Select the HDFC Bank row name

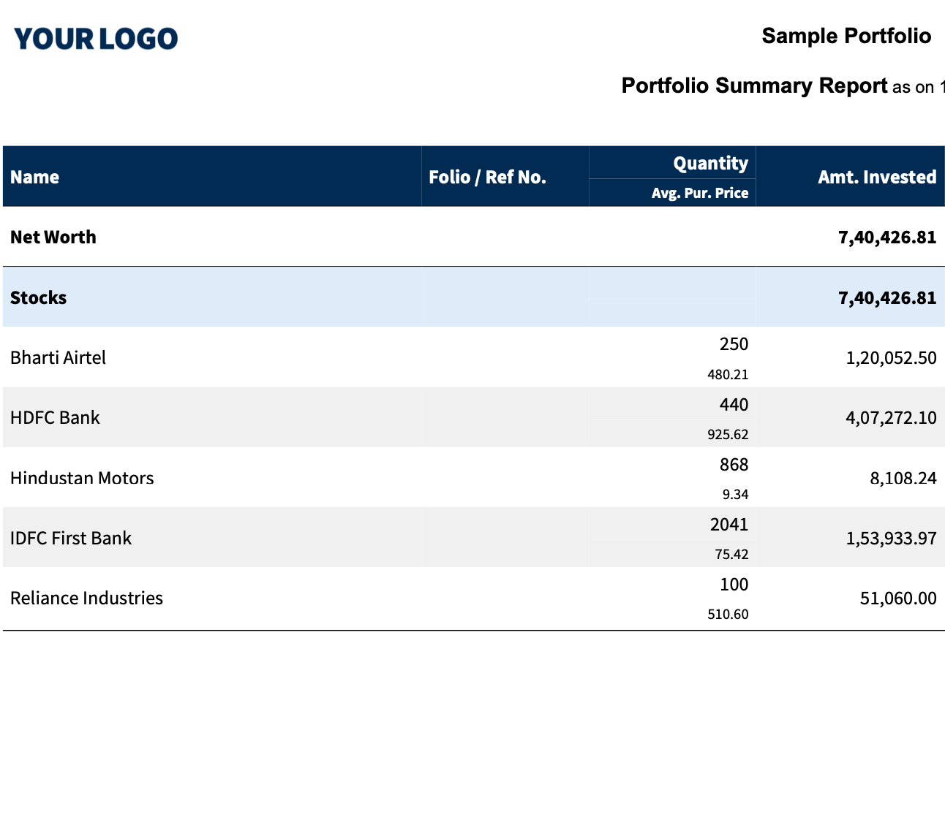pyautogui.click(x=55, y=417)
